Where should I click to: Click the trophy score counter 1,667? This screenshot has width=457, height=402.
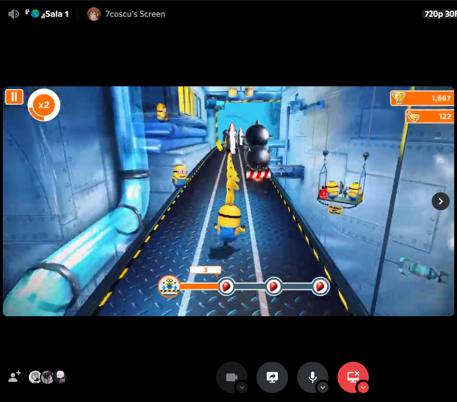coord(422,98)
